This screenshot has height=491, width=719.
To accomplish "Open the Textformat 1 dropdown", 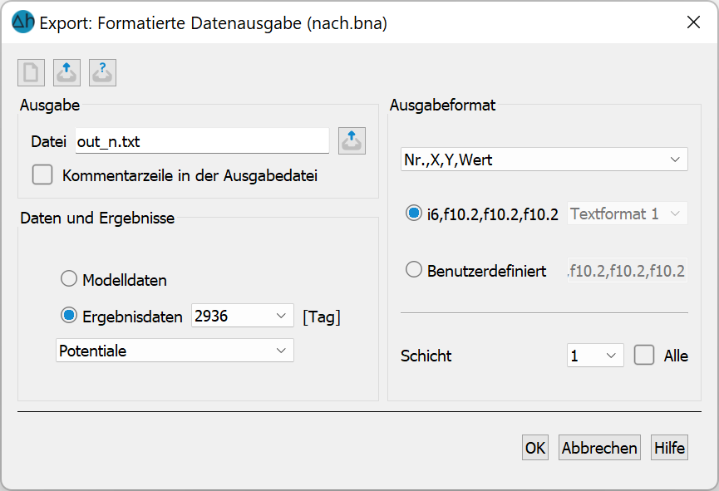I will [x=628, y=214].
